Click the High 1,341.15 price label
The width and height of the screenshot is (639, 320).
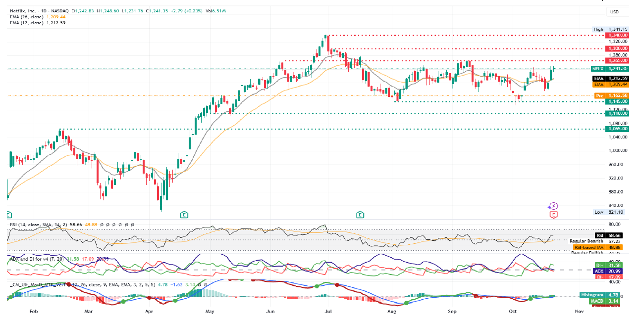610,29
